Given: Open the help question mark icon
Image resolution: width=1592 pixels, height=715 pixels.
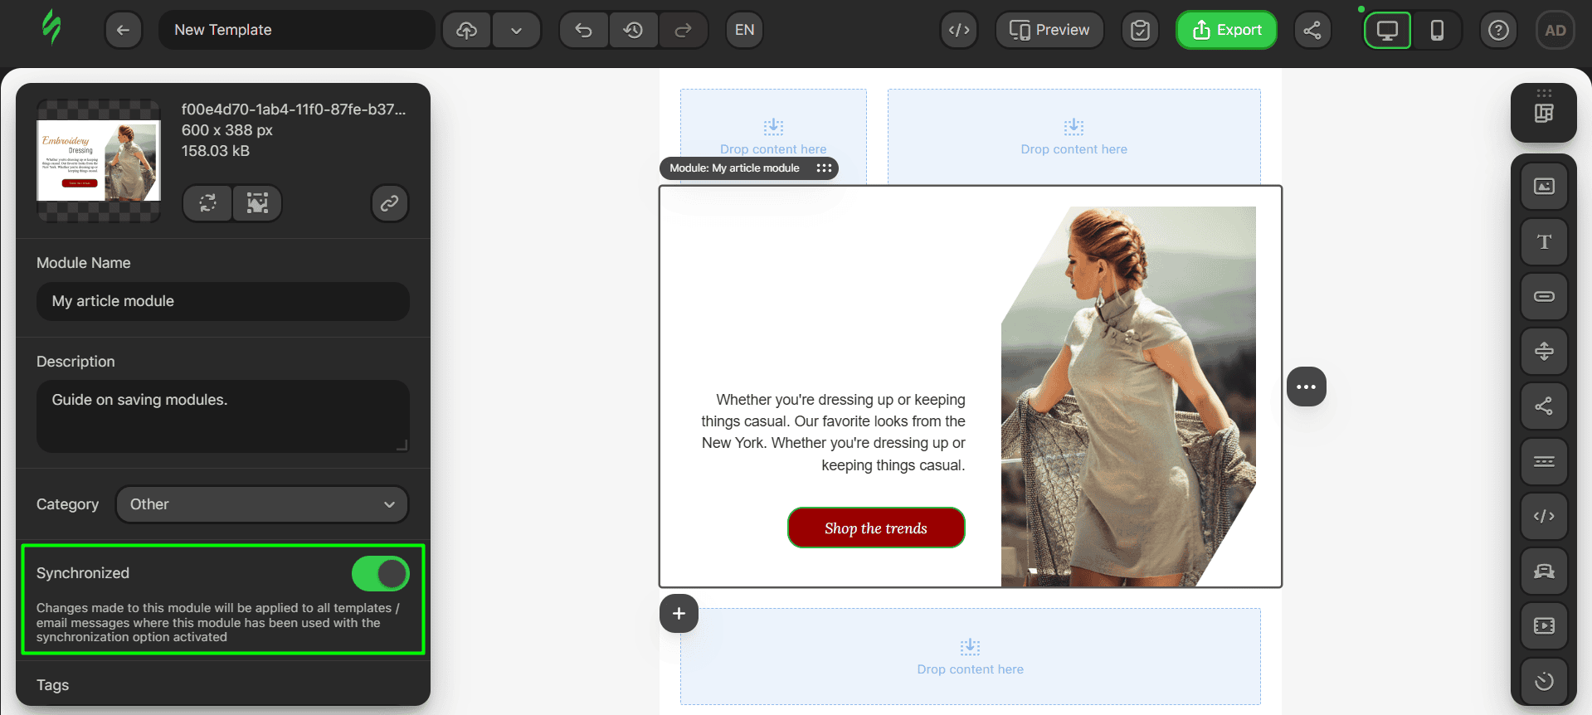Looking at the screenshot, I should (x=1497, y=31).
